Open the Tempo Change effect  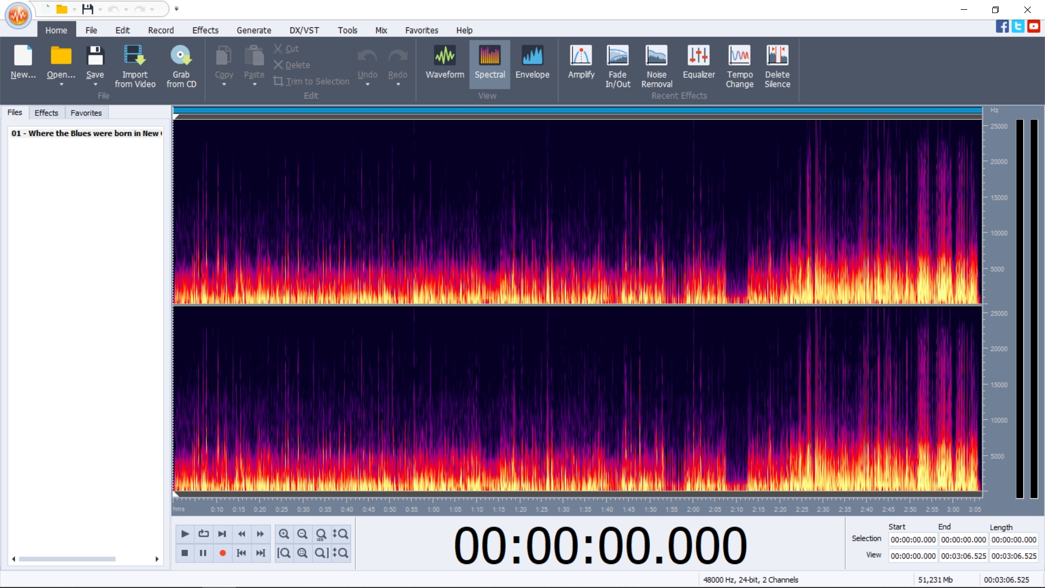(x=740, y=66)
